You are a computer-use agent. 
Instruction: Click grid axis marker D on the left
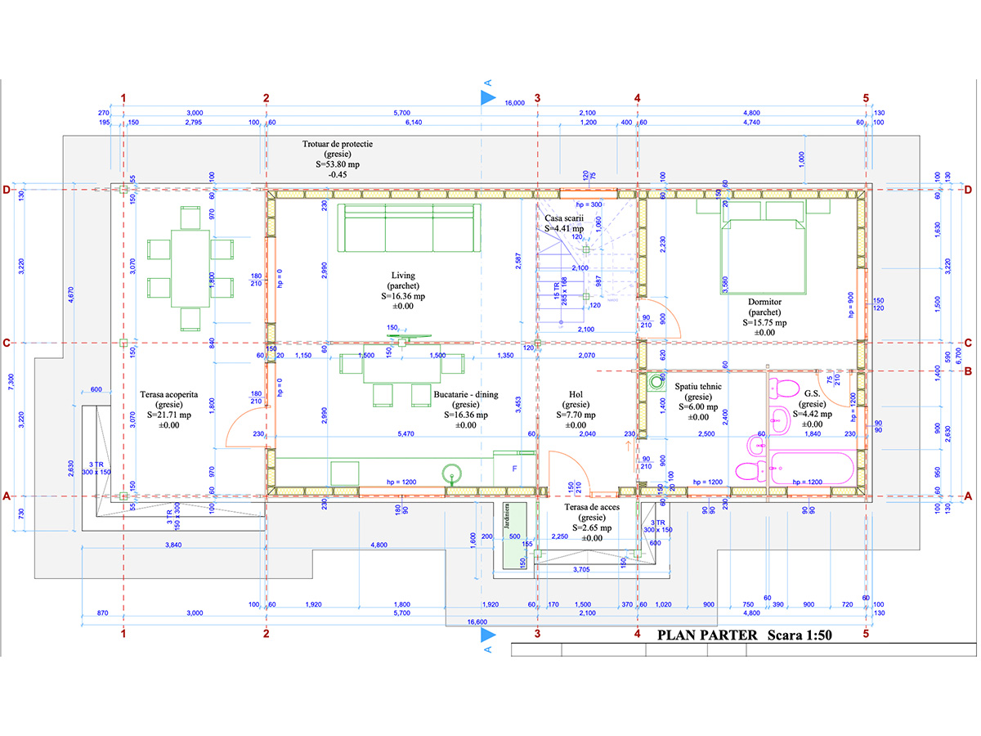point(7,191)
